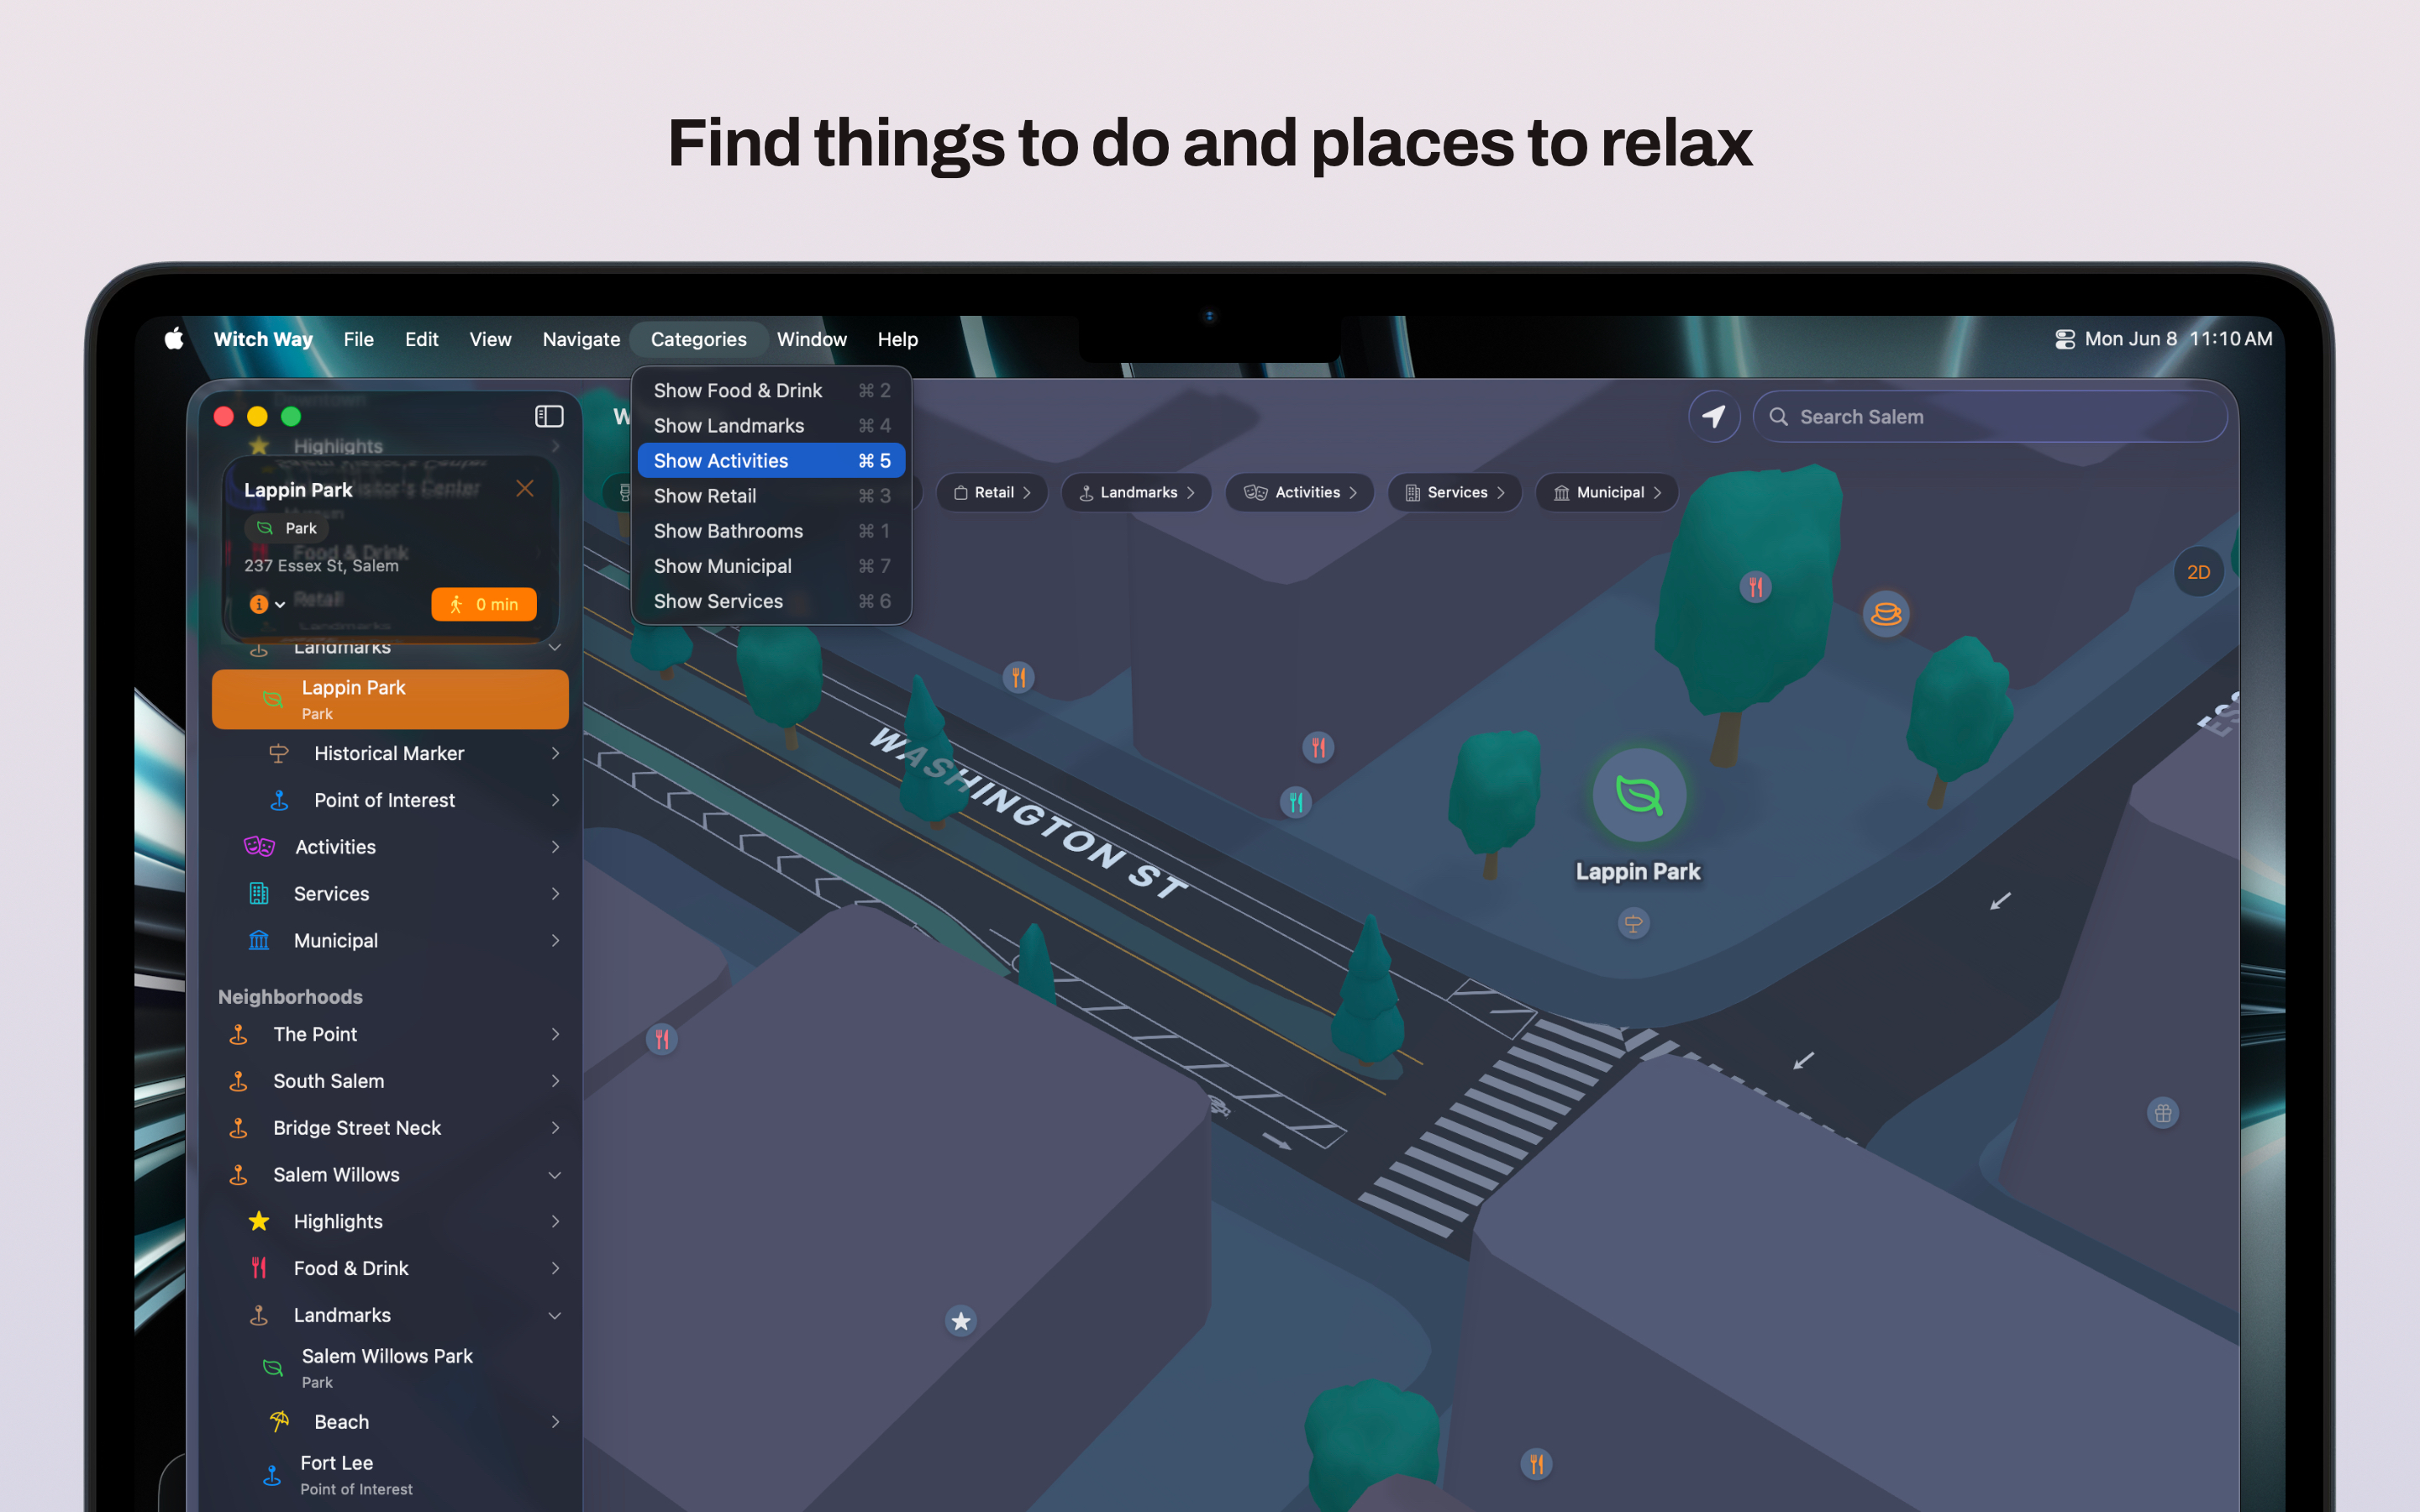Viewport: 2420px width, 1512px height.
Task: Click the Beach umbrella icon in sidebar
Action: coord(279,1421)
